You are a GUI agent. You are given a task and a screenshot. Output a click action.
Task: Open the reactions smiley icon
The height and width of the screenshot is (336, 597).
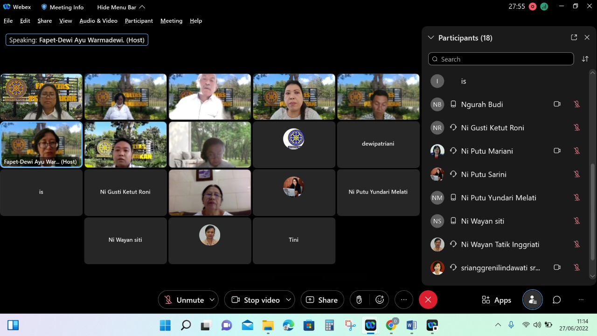point(380,300)
